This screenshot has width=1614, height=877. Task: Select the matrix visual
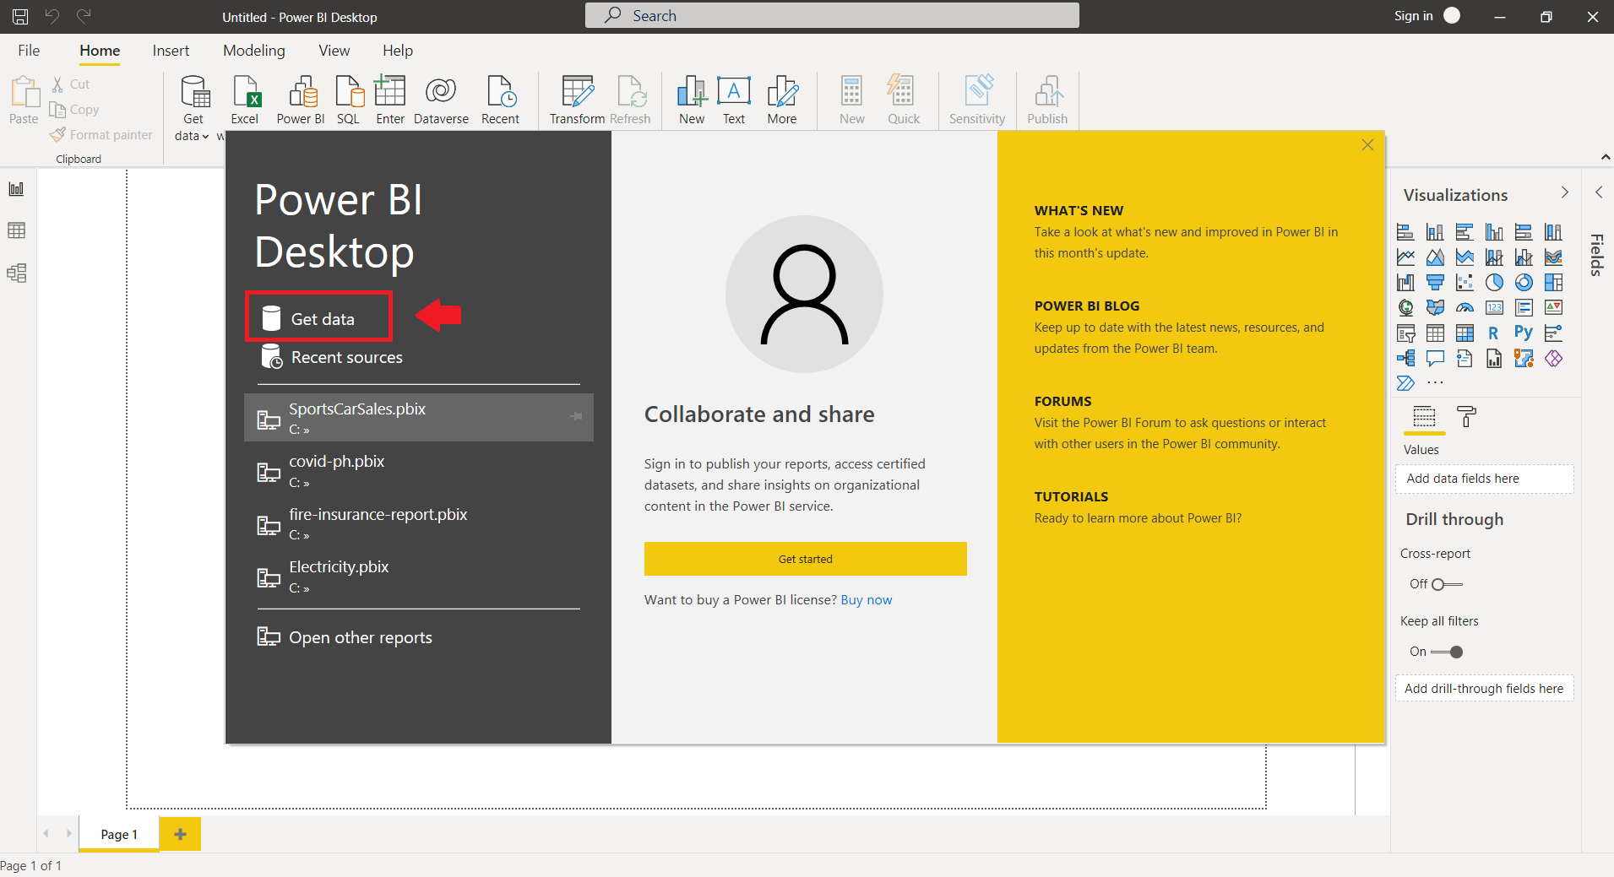[x=1465, y=333]
